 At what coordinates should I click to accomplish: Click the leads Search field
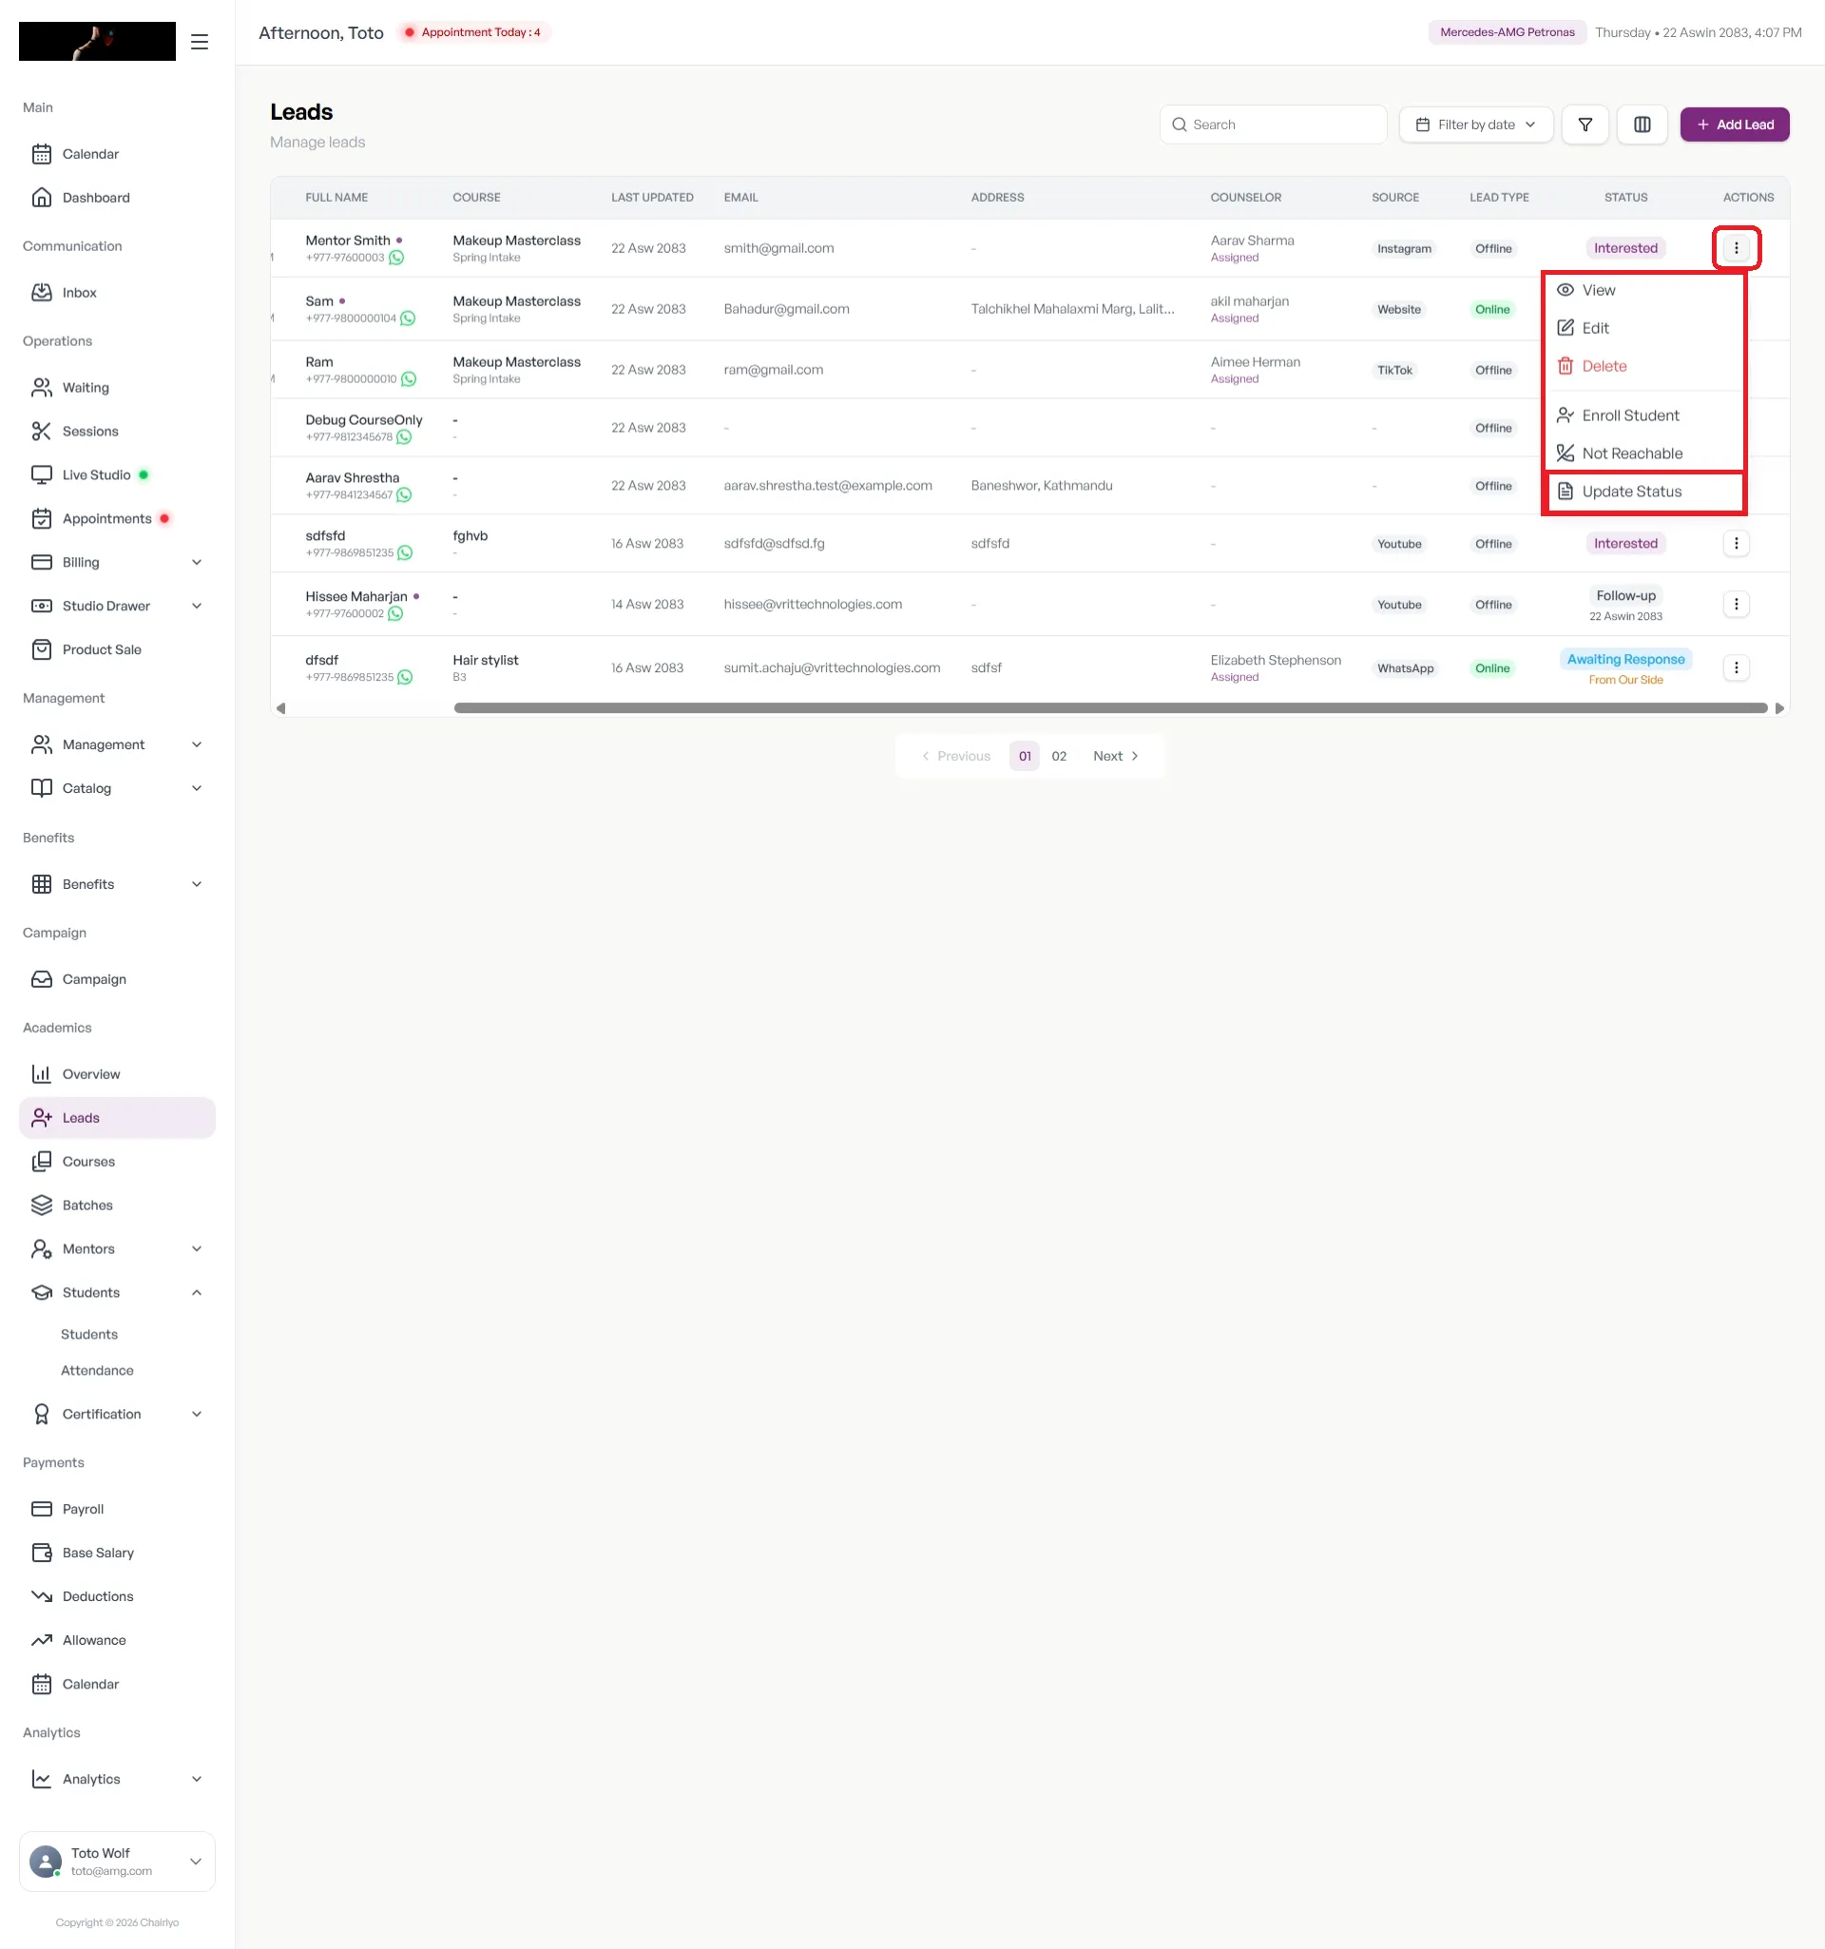click(x=1272, y=125)
